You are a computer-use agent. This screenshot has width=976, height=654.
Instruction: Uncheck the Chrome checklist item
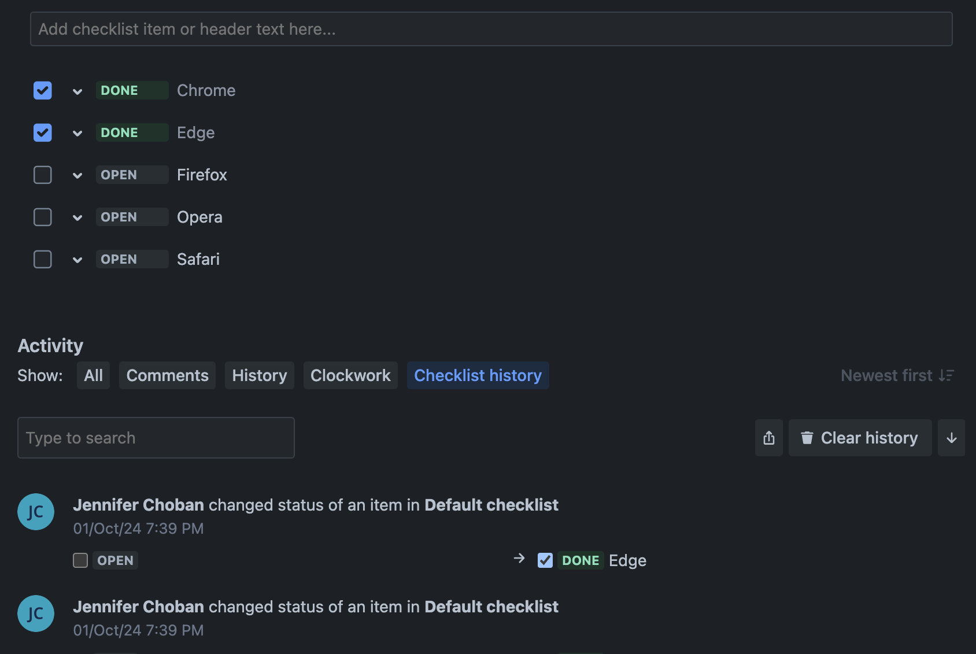click(x=43, y=90)
